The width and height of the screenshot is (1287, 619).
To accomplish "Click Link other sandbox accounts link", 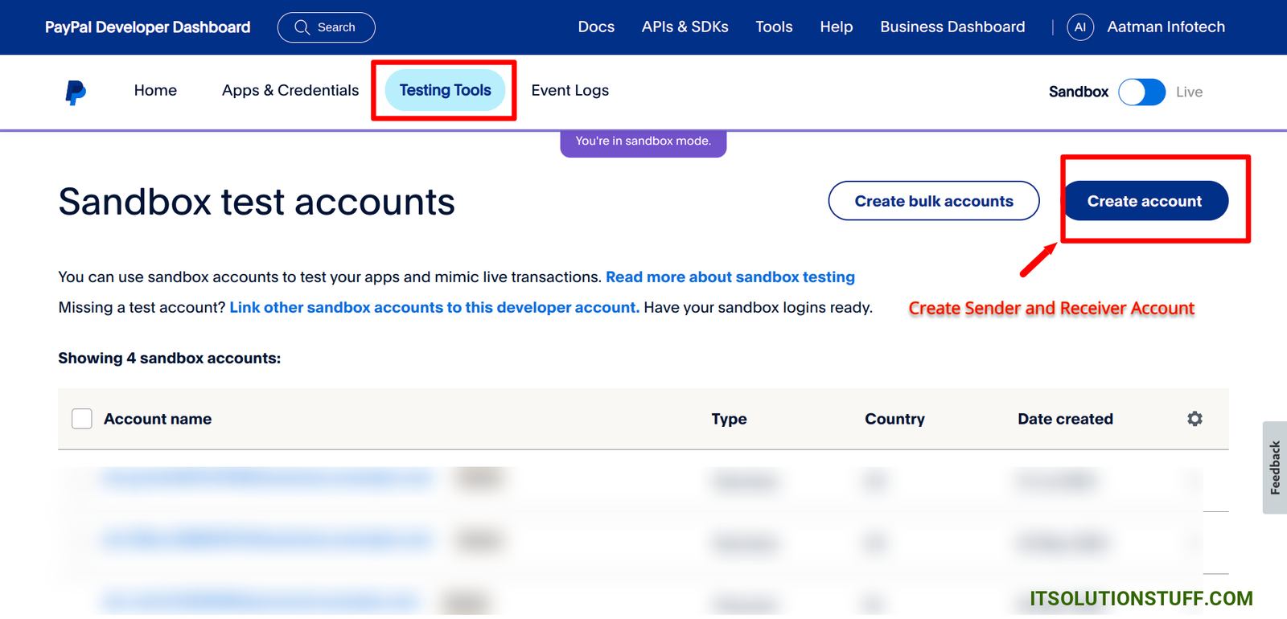I will click(434, 308).
